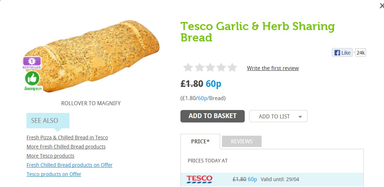
Task: Open the 'Write the first review' link
Action: pyautogui.click(x=273, y=68)
